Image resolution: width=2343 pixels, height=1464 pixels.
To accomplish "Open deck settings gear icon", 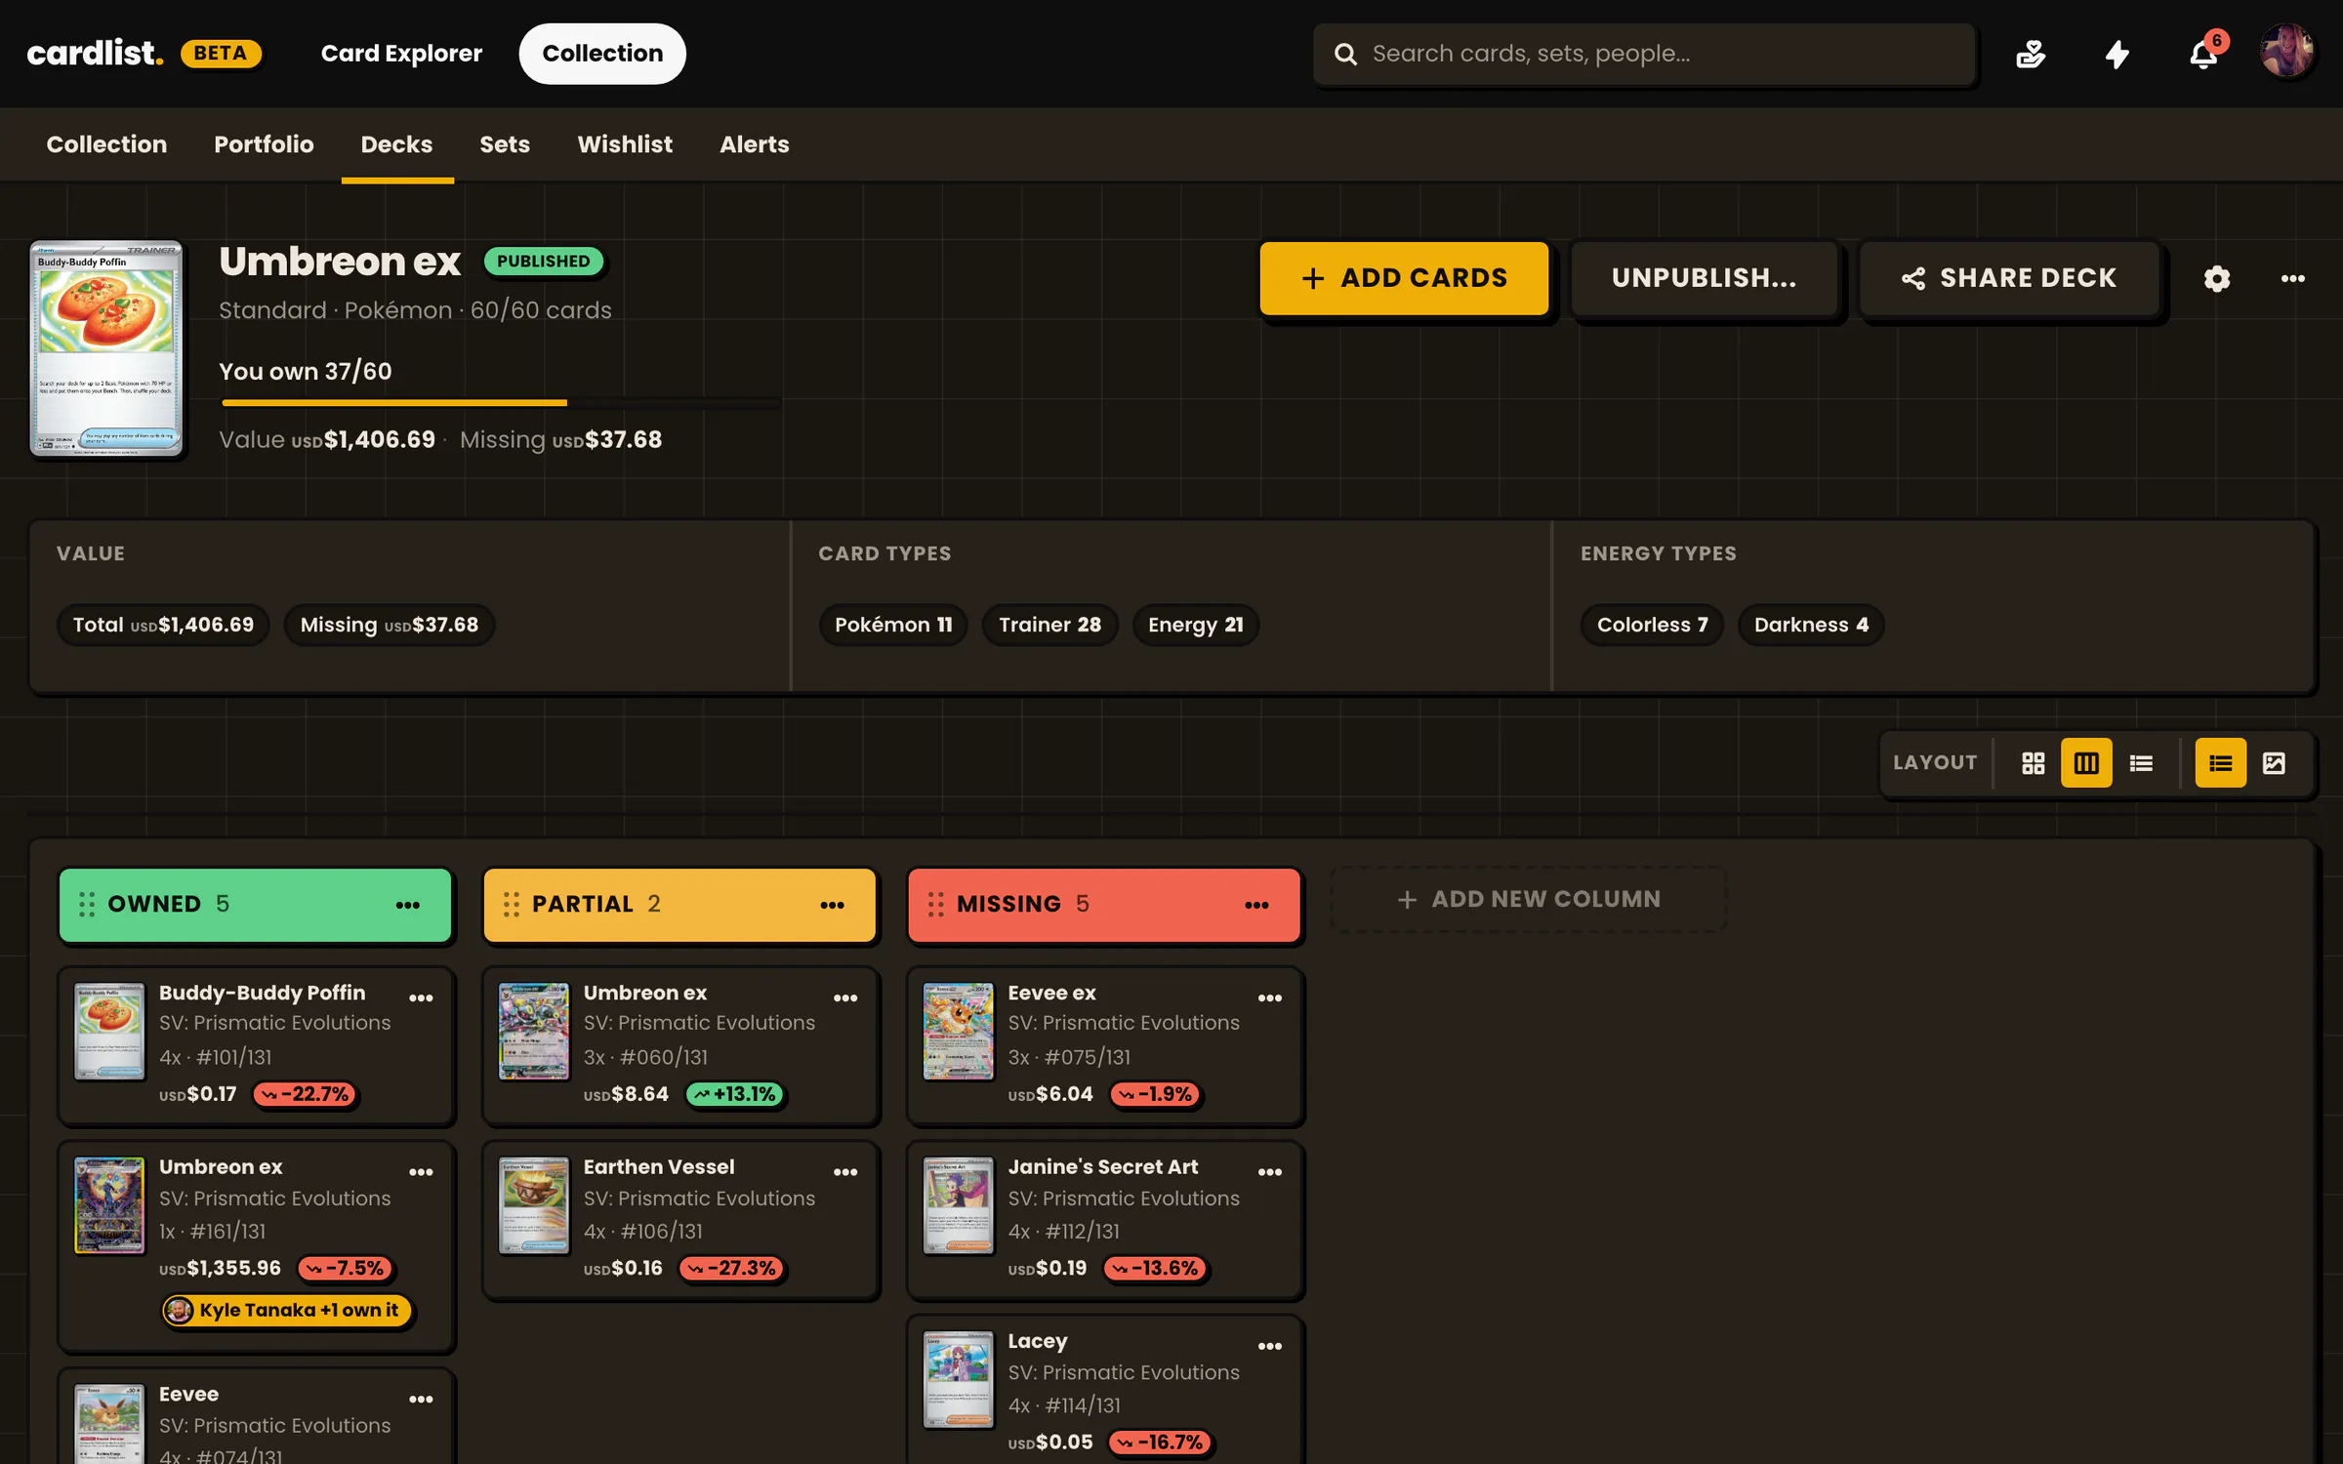I will click(2217, 279).
